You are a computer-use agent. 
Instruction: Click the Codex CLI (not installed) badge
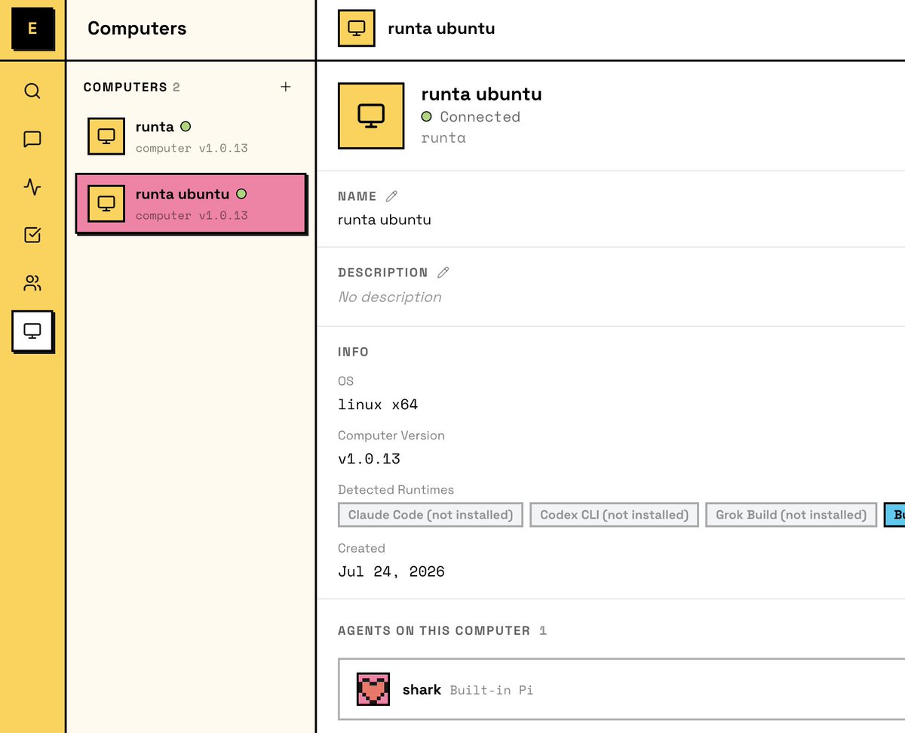point(615,515)
